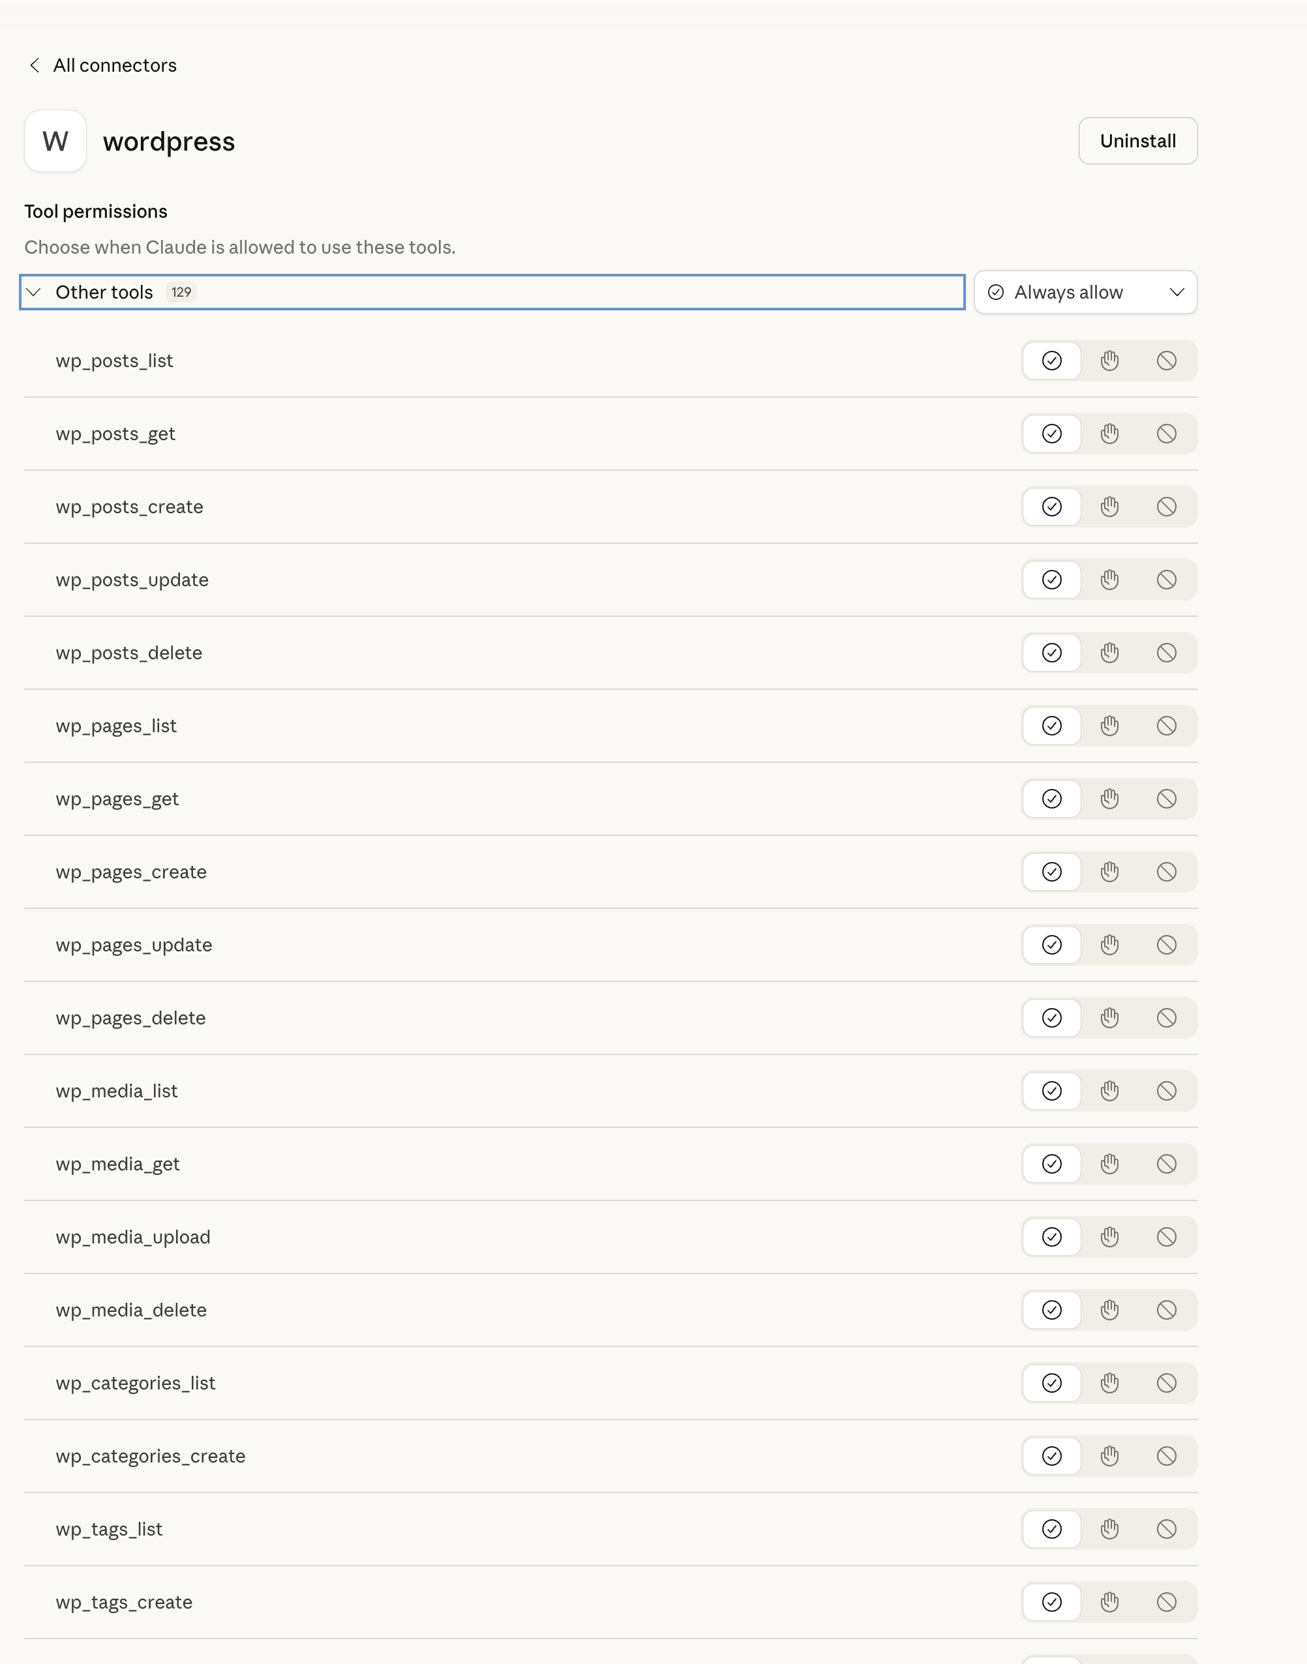Deny permission for wp_media_get
Viewport: 1307px width, 1664px height.
1166,1164
